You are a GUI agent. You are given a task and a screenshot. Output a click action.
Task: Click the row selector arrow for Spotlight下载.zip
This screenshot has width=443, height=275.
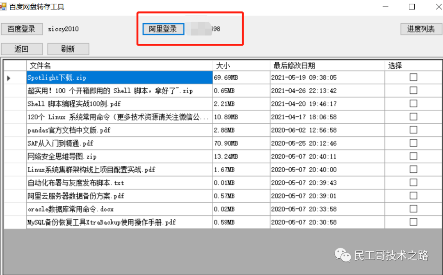9,78
